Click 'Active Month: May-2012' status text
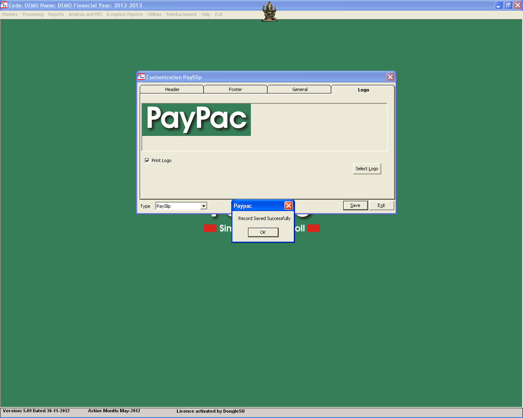Screen dimensions: 523x418 [114, 411]
